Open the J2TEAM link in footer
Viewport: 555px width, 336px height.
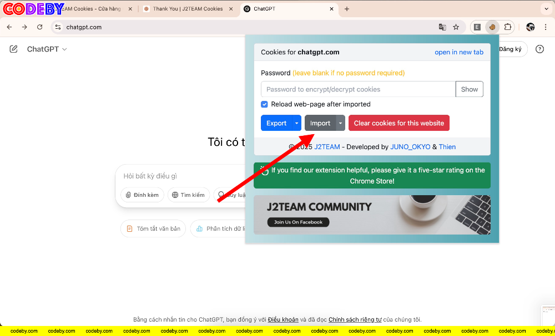click(x=327, y=147)
